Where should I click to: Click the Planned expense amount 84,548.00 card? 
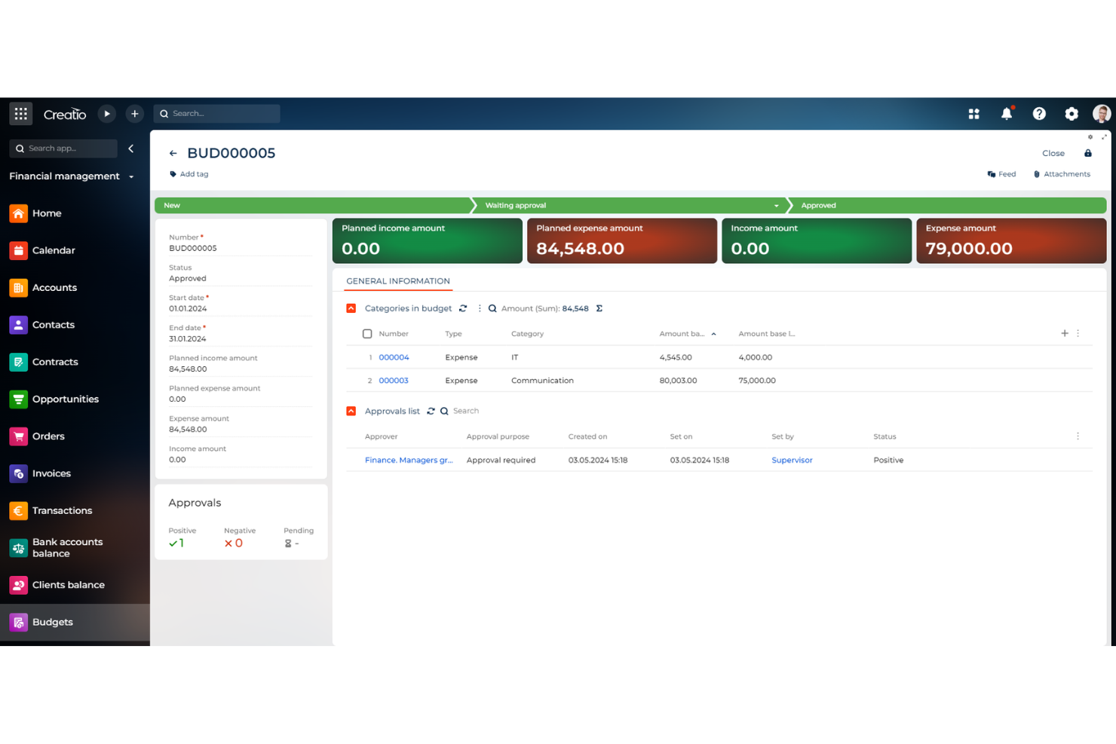(622, 241)
